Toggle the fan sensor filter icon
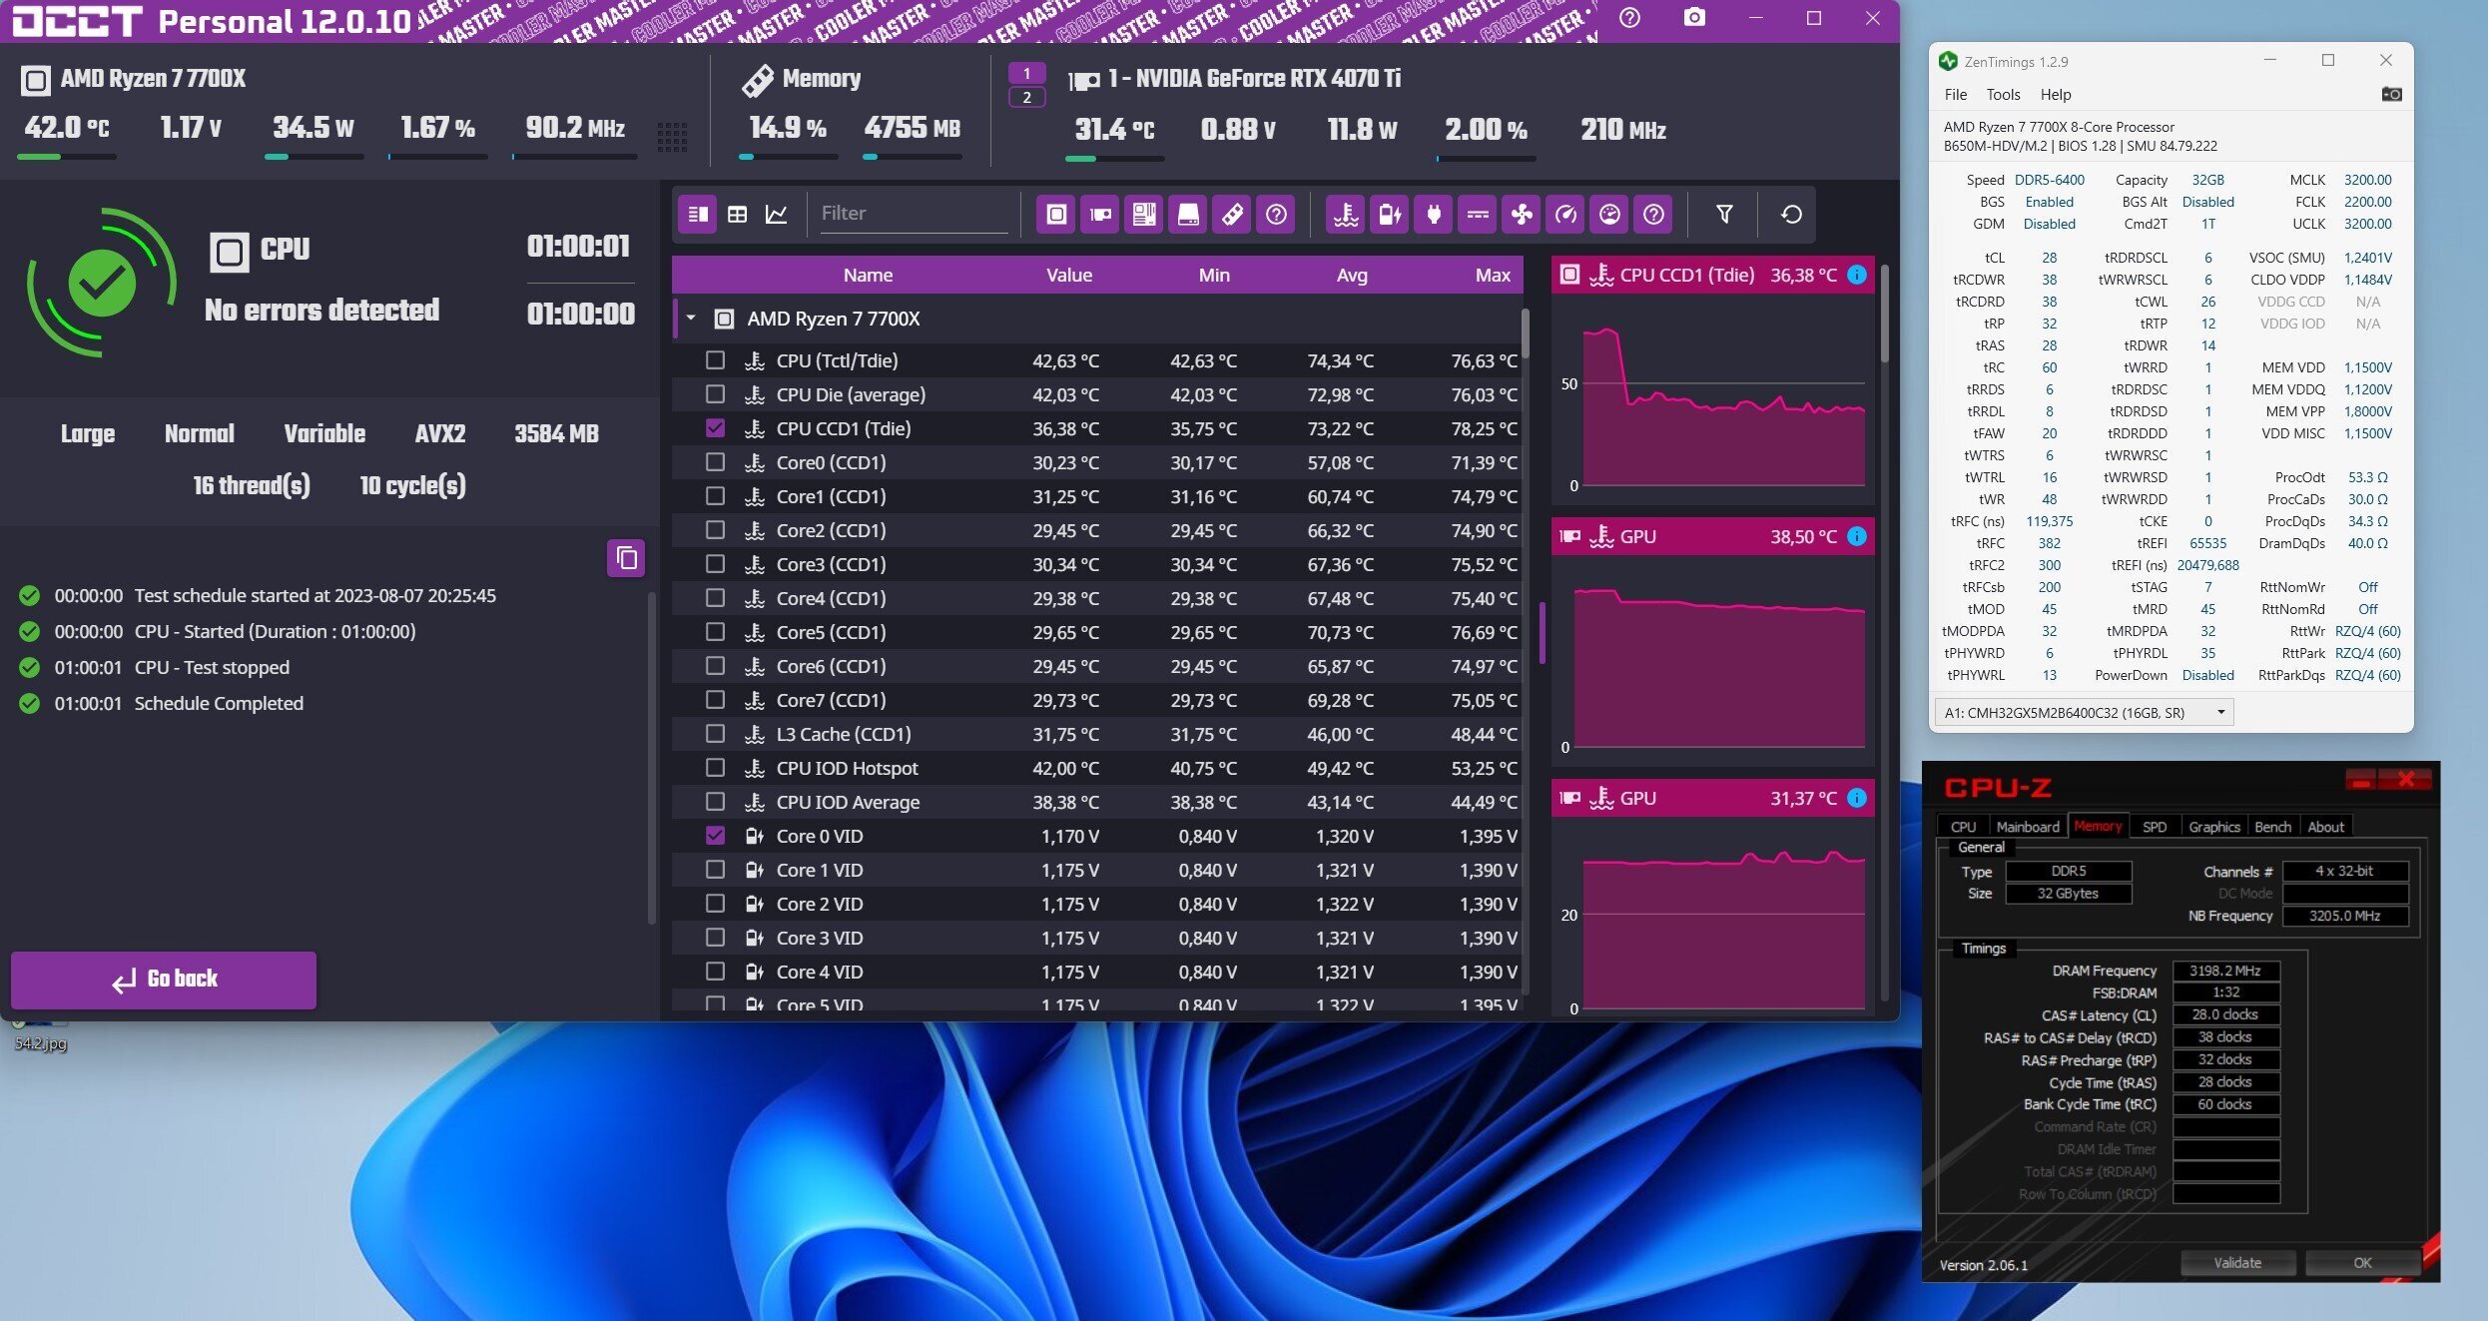 tap(1522, 214)
